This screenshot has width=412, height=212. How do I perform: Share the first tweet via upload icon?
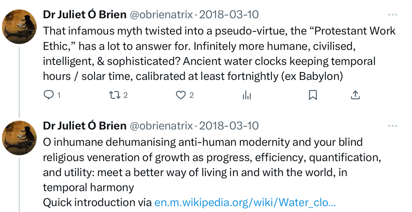click(355, 95)
